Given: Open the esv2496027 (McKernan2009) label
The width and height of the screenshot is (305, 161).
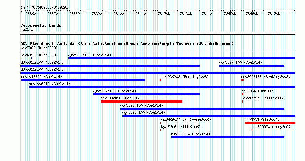Looking at the screenshot, I should (185, 120).
